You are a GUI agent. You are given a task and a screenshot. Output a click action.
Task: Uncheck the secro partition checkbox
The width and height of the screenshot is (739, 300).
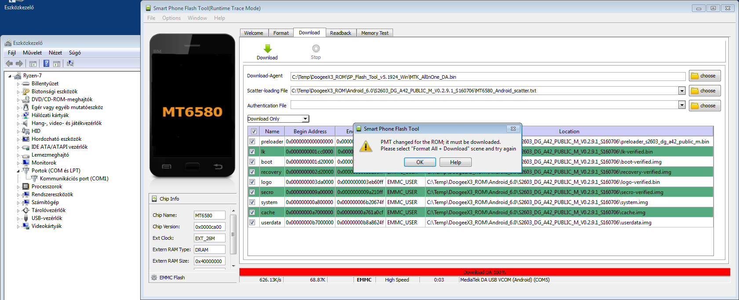[252, 192]
